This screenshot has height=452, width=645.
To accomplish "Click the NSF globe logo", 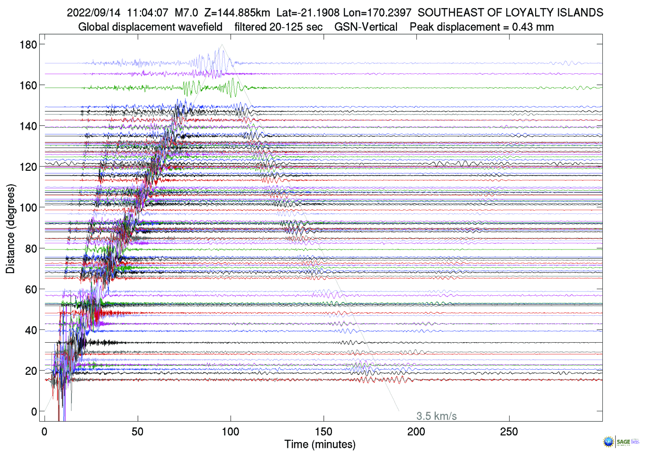I will [x=608, y=442].
